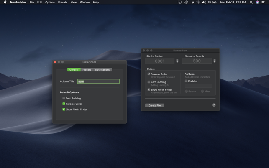Click the Starting Number field
The height and width of the screenshot is (168, 269).
click(160, 61)
